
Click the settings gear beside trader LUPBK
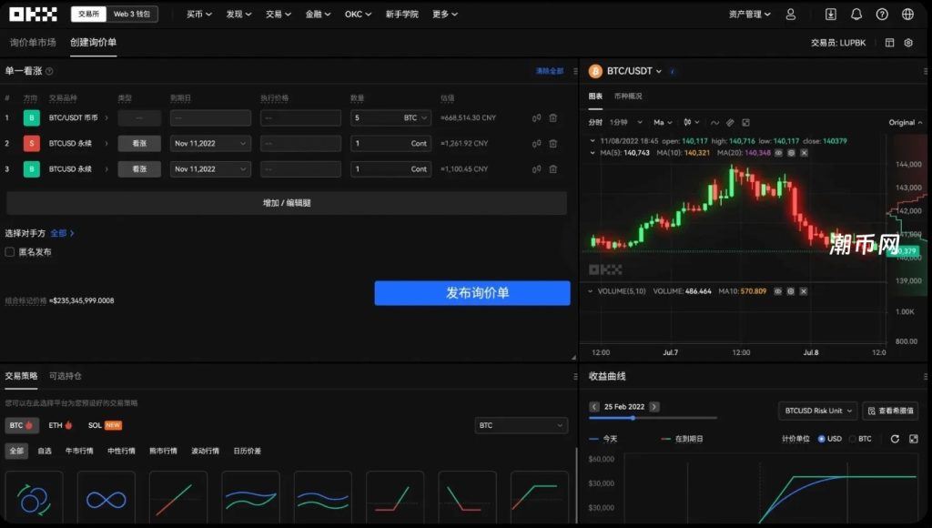click(908, 43)
